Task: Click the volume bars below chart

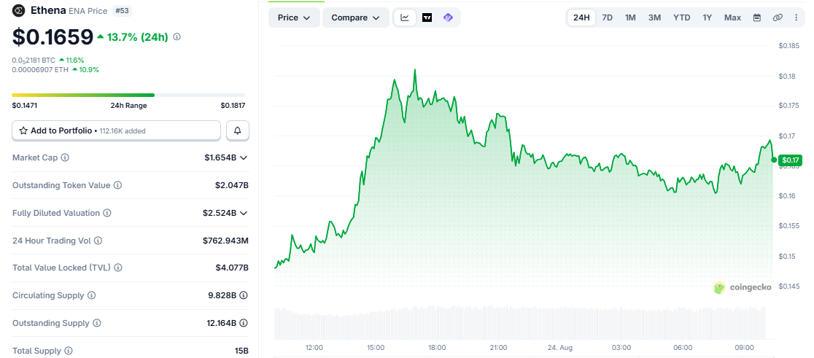Action: coord(519,323)
